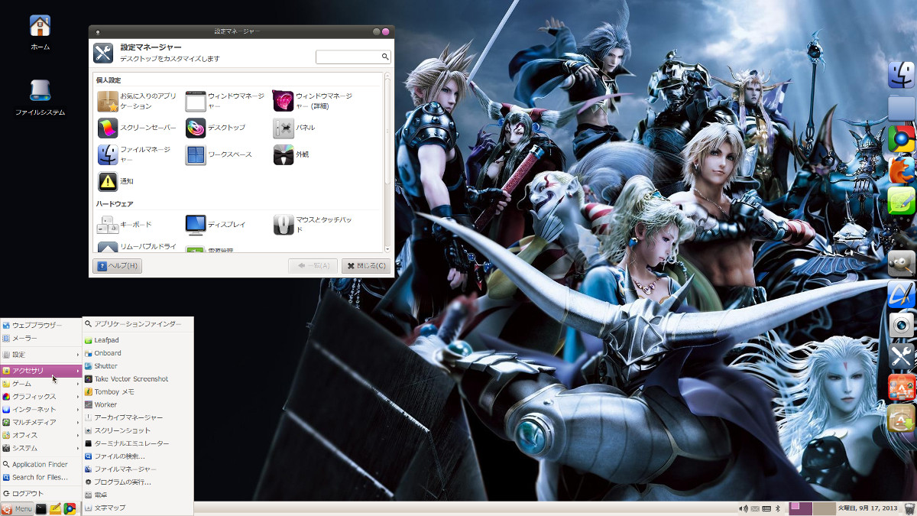917x516 pixels.
Task: Open the red software center dock icon
Action: tap(902, 388)
